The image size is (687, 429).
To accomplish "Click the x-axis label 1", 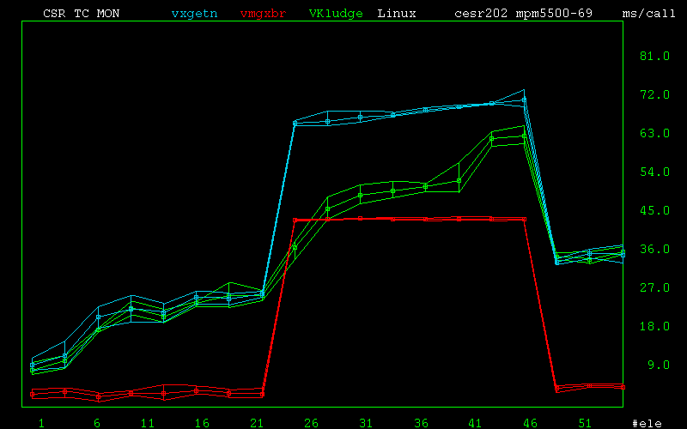I will coord(41,423).
